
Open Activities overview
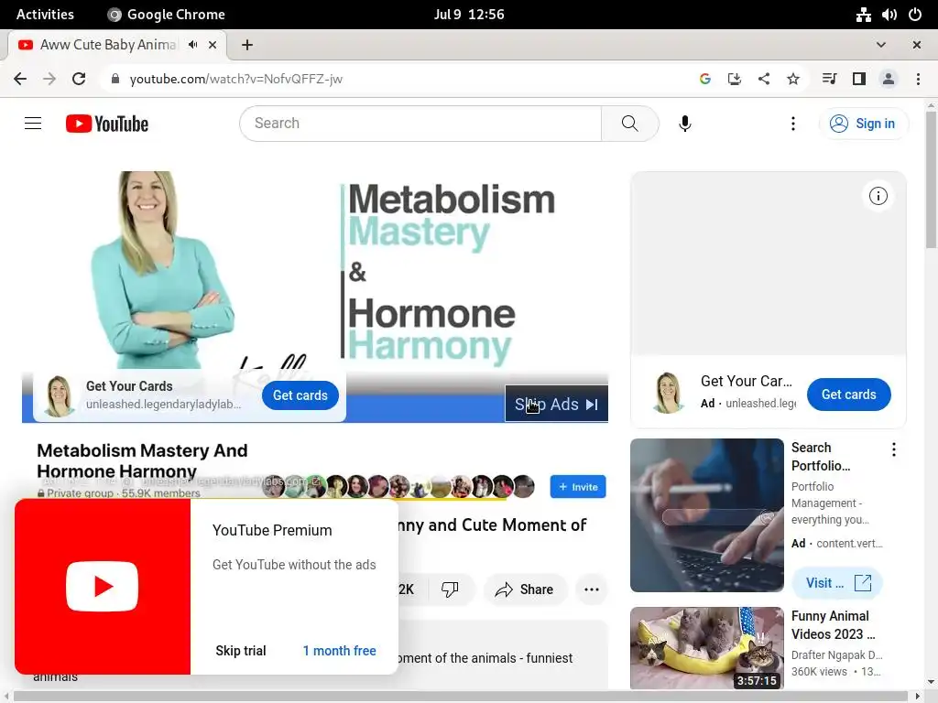(x=45, y=15)
